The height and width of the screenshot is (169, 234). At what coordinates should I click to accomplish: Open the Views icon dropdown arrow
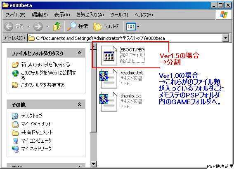(138, 27)
